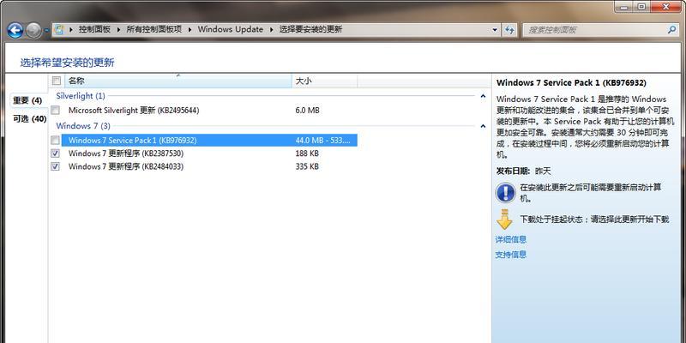This screenshot has height=343, width=686.
Task: Click the magnifier search icon
Action: pos(671,30)
